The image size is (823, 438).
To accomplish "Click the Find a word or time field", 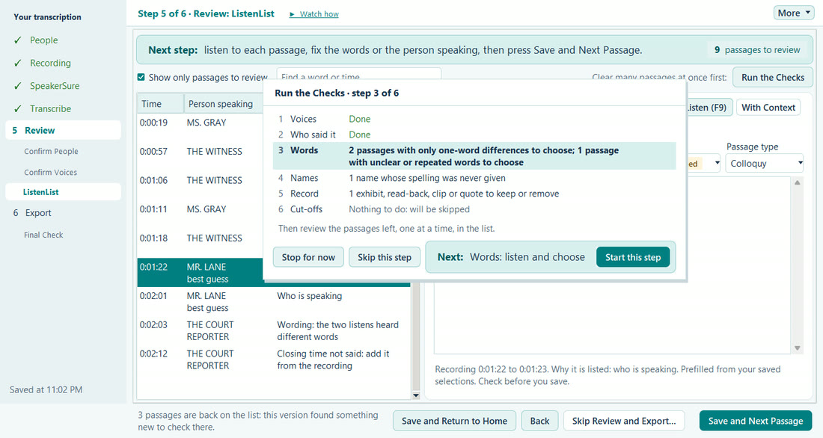I will [359, 76].
